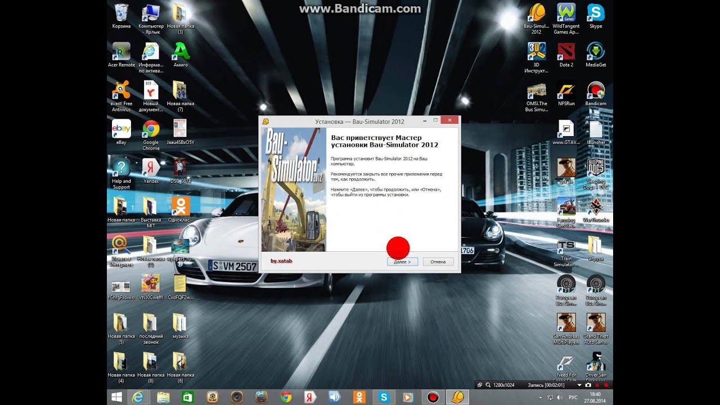Click the Далее > button in installer
The height and width of the screenshot is (405, 720).
pyautogui.click(x=402, y=262)
